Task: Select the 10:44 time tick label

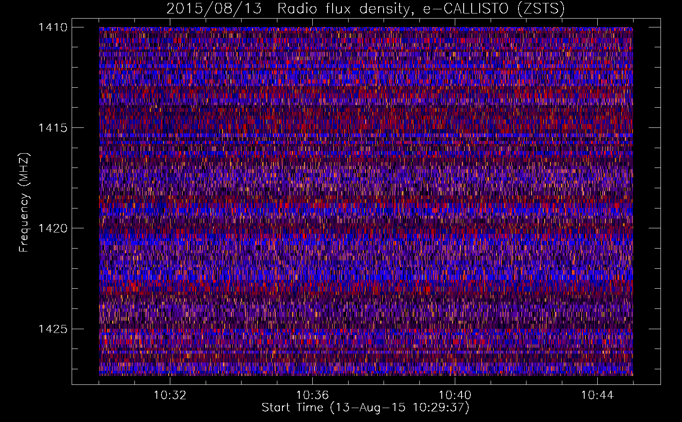Action: click(597, 395)
